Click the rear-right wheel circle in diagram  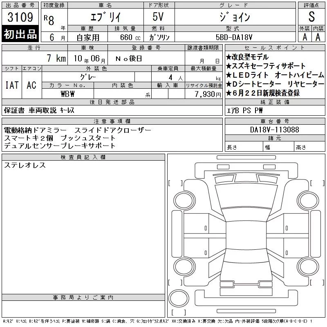click(308, 267)
